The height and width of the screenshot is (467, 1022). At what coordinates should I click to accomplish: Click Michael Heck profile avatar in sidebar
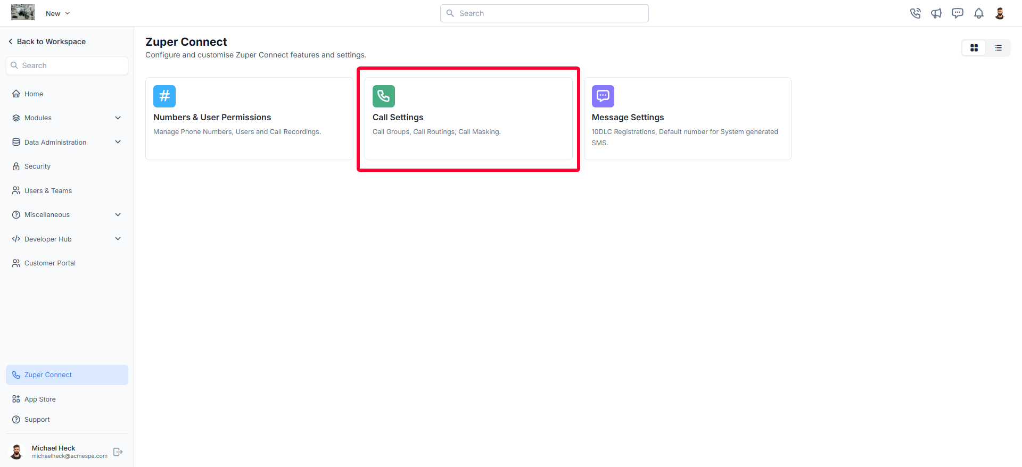coord(17,452)
